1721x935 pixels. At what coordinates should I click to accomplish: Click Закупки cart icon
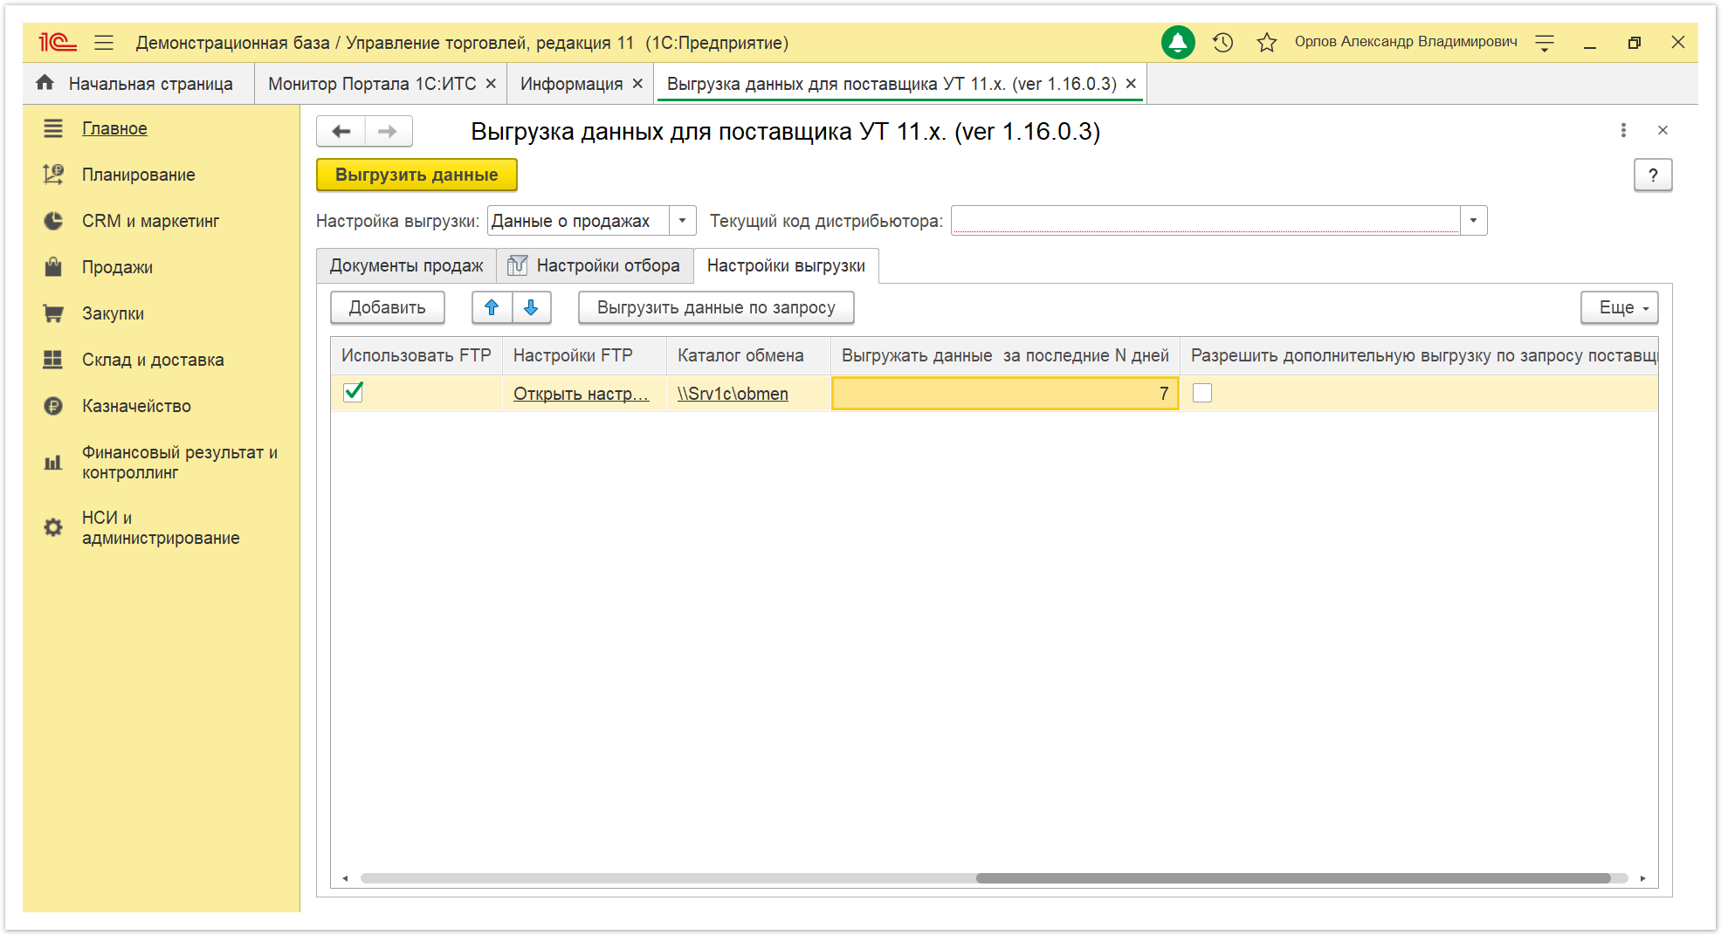[53, 313]
